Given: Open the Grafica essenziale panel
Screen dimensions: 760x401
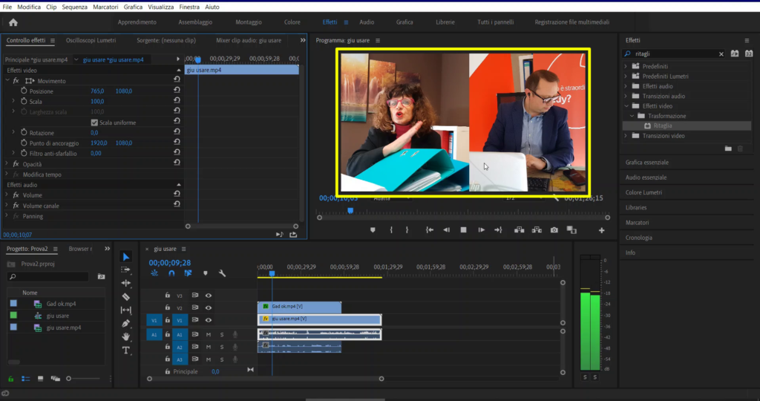Looking at the screenshot, I should click(646, 163).
